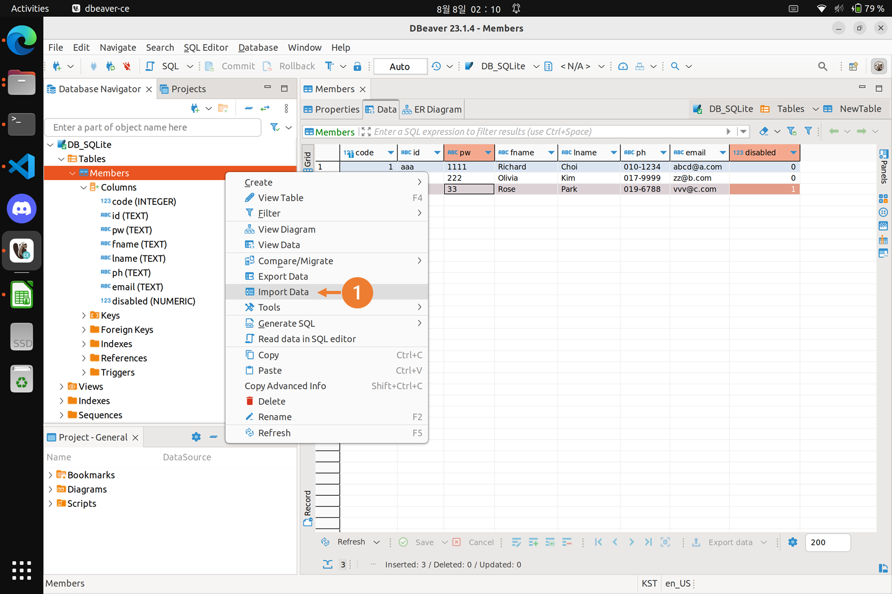Click the link with editor arrows icon
This screenshot has height=594, width=892.
[x=265, y=108]
